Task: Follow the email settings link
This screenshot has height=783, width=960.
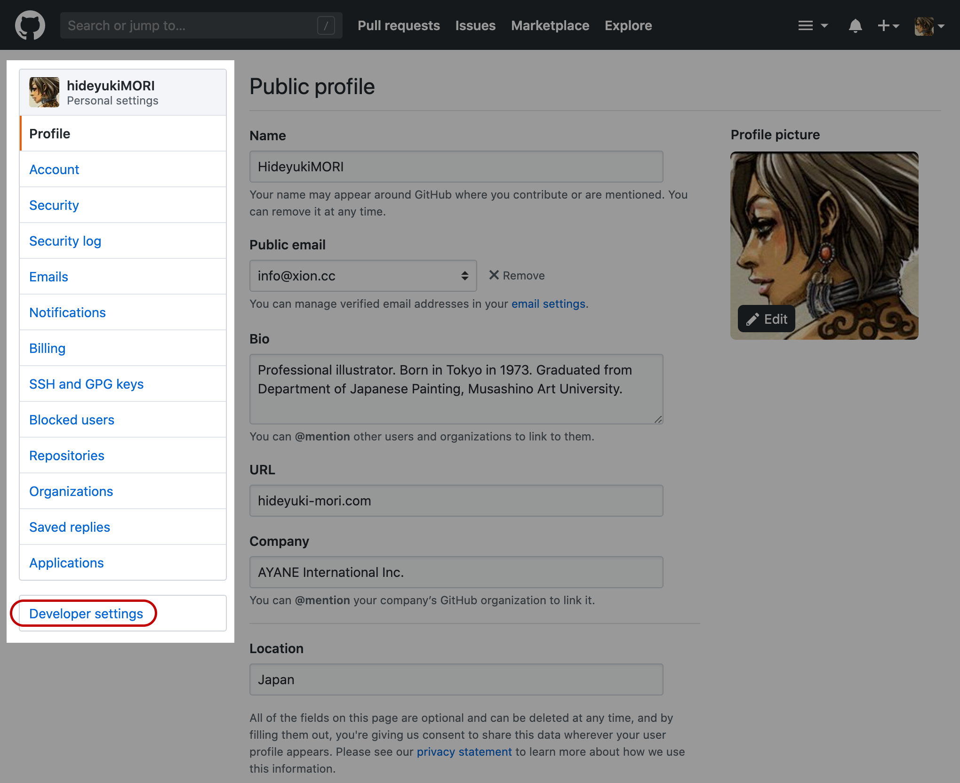Action: pos(548,304)
